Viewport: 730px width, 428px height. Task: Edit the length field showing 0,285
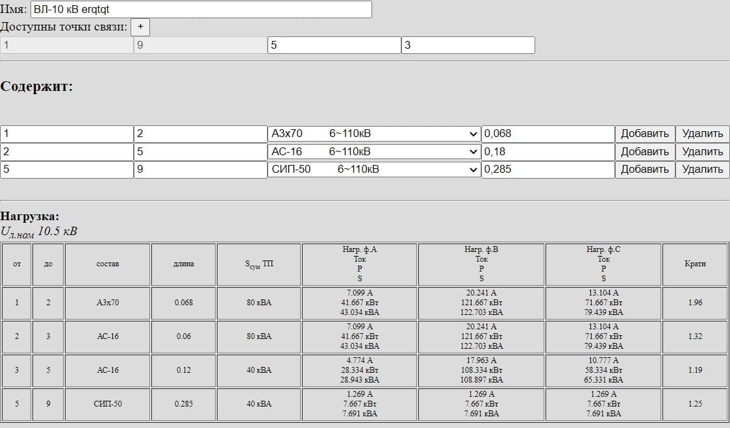547,170
